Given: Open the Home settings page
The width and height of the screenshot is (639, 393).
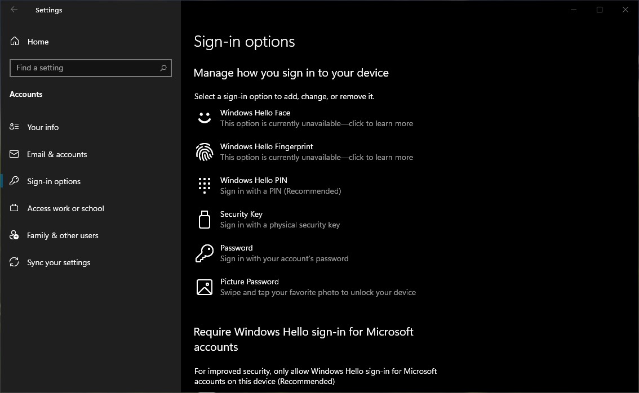Looking at the screenshot, I should tap(91, 42).
